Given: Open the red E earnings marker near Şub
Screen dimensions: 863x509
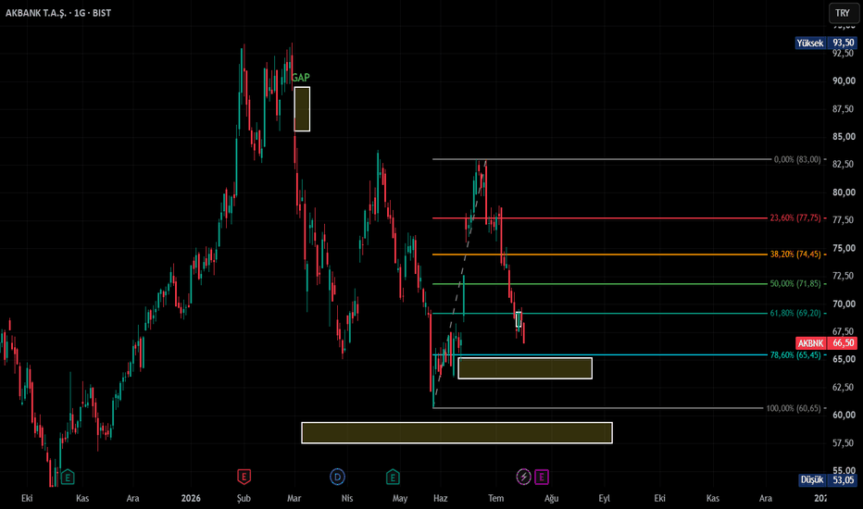Looking at the screenshot, I should coord(244,477).
